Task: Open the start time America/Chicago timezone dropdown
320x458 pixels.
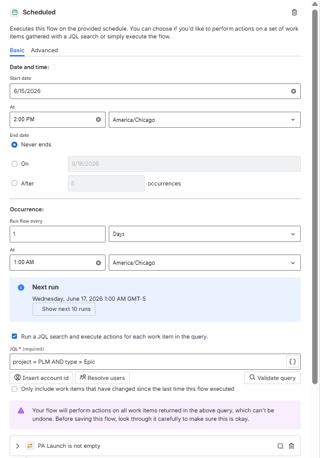Action: [205, 120]
